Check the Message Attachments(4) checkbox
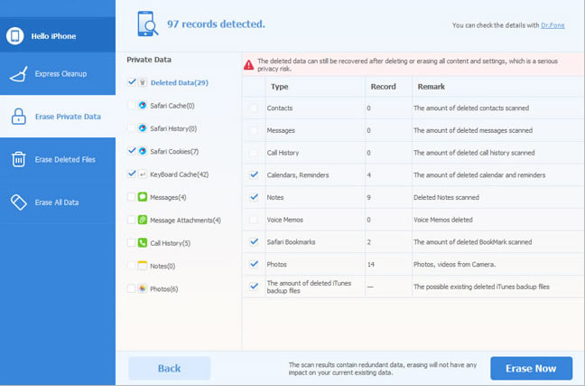 131,220
